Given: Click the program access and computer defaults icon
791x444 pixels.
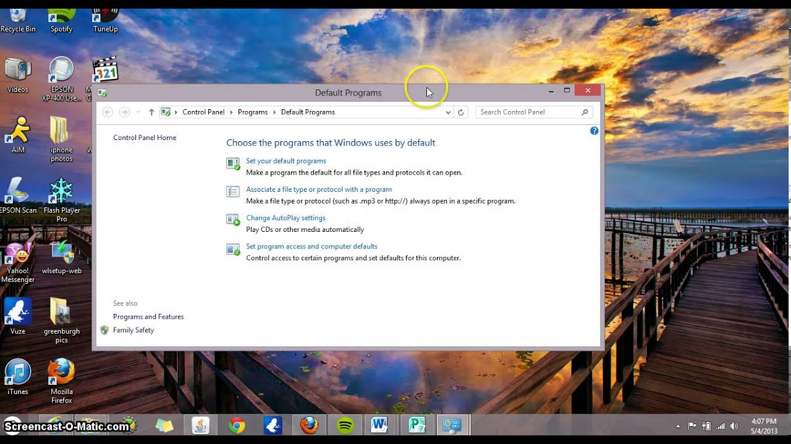Looking at the screenshot, I should tap(233, 249).
